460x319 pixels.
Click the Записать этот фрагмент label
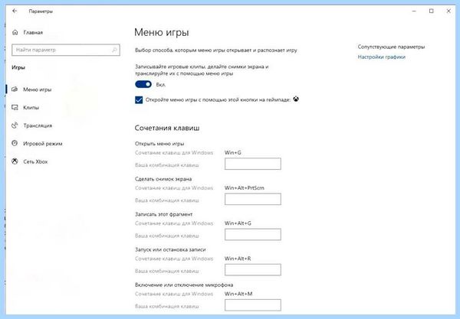(164, 214)
